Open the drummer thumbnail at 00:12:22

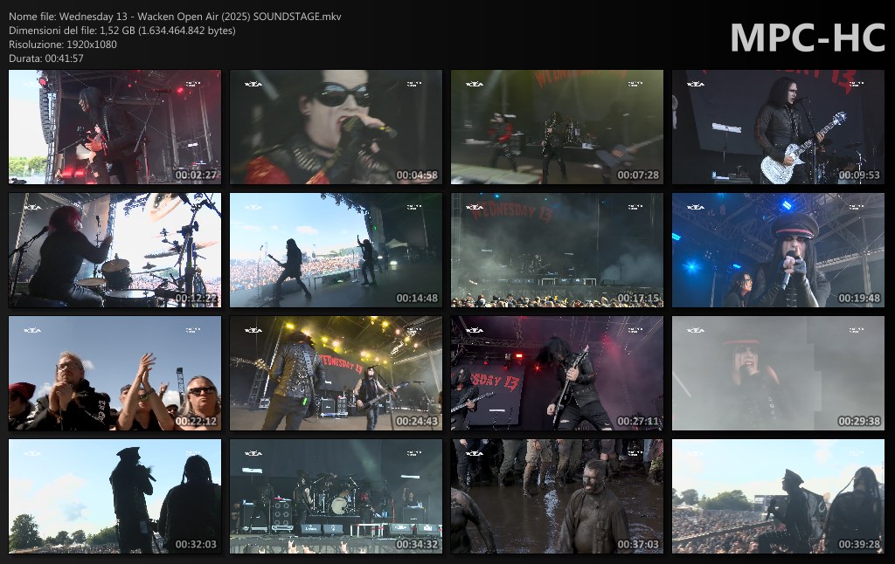click(x=114, y=251)
